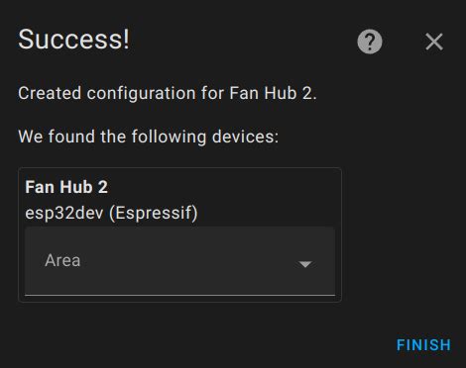Viewport: 466px width, 368px height.
Task: Expand the Area dropdown arrow
Action: 304,264
